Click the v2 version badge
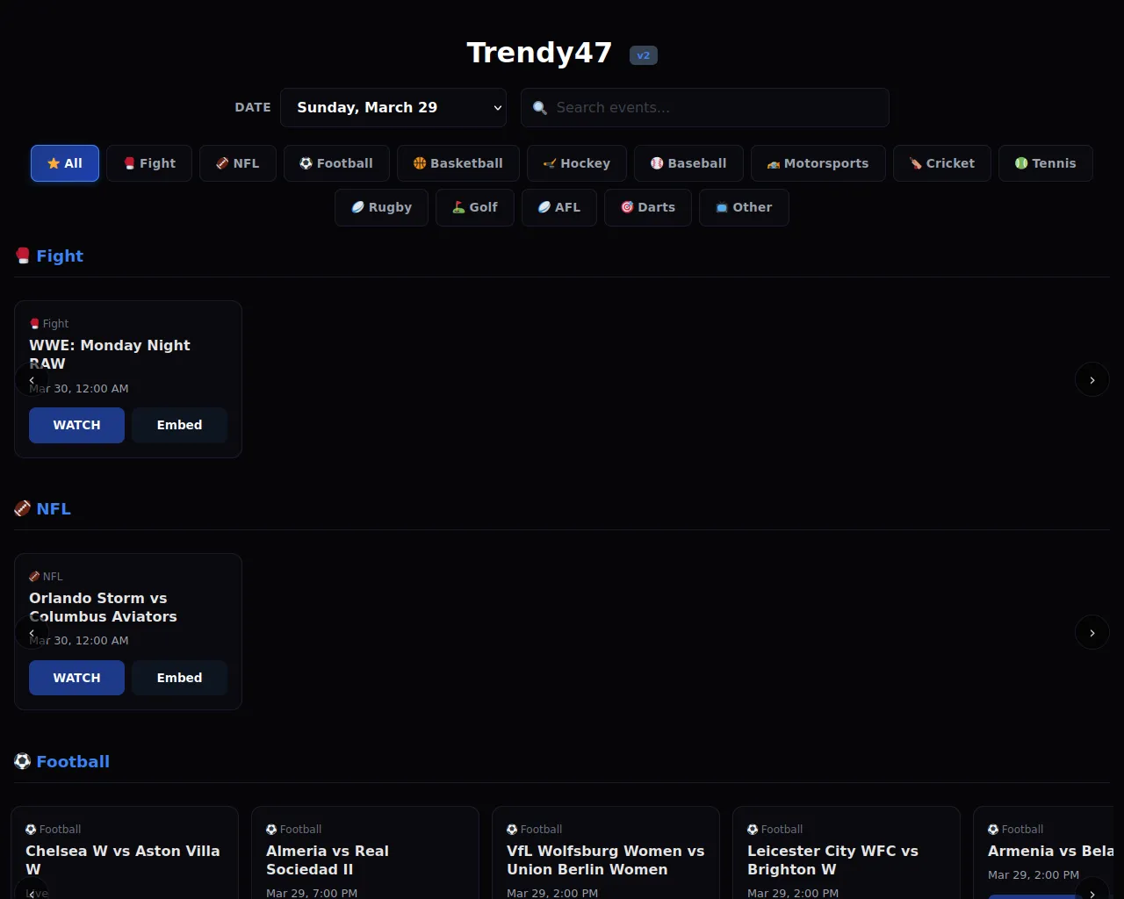Viewport: 1124px width, 899px height. point(644,55)
